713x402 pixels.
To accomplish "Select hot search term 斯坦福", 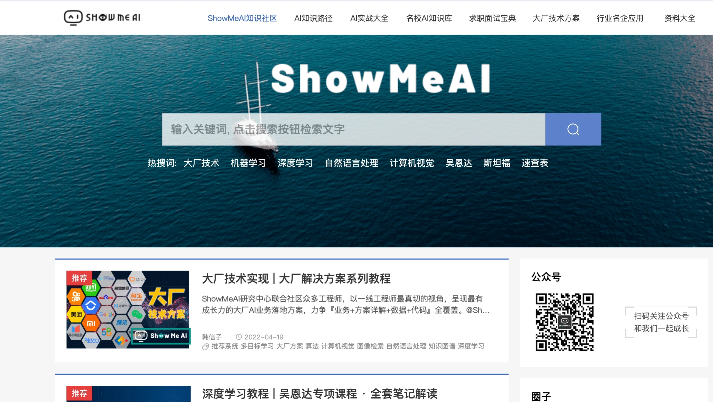I will 497,163.
